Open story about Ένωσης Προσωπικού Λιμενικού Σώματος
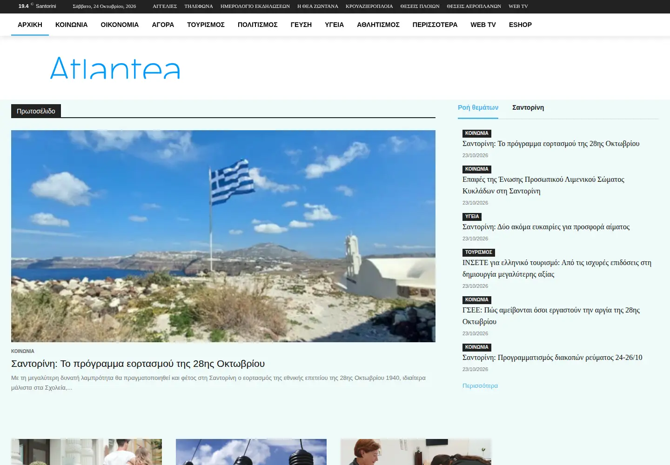 (x=543, y=185)
